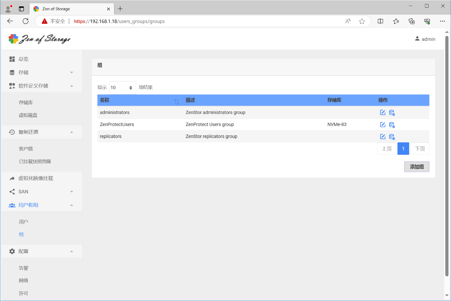Go to 下页 next page

click(x=420, y=149)
